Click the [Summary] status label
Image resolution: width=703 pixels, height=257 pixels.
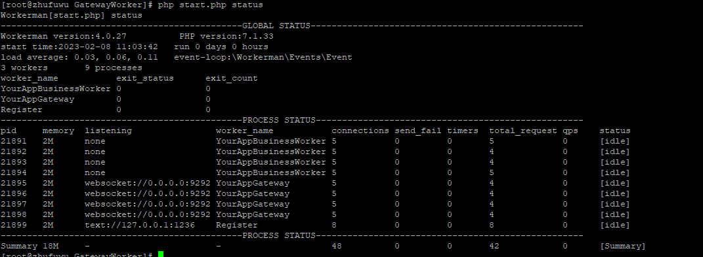(622, 246)
